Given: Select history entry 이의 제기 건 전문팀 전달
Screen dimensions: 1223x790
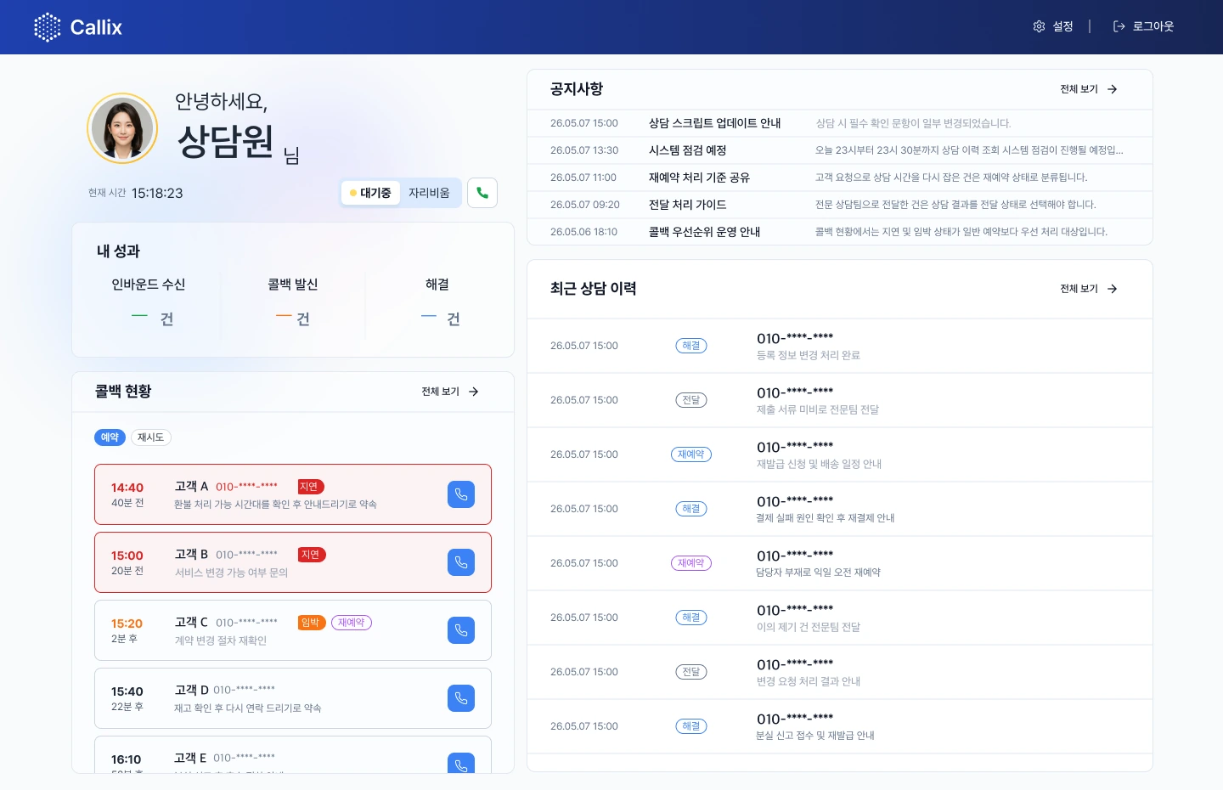Looking at the screenshot, I should tap(840, 618).
